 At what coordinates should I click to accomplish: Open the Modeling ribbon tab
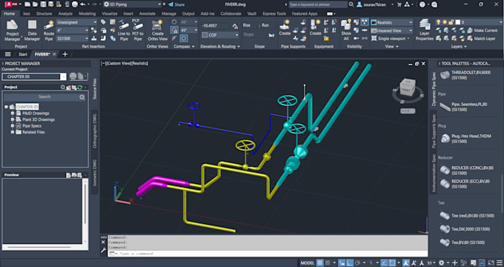[87, 14]
